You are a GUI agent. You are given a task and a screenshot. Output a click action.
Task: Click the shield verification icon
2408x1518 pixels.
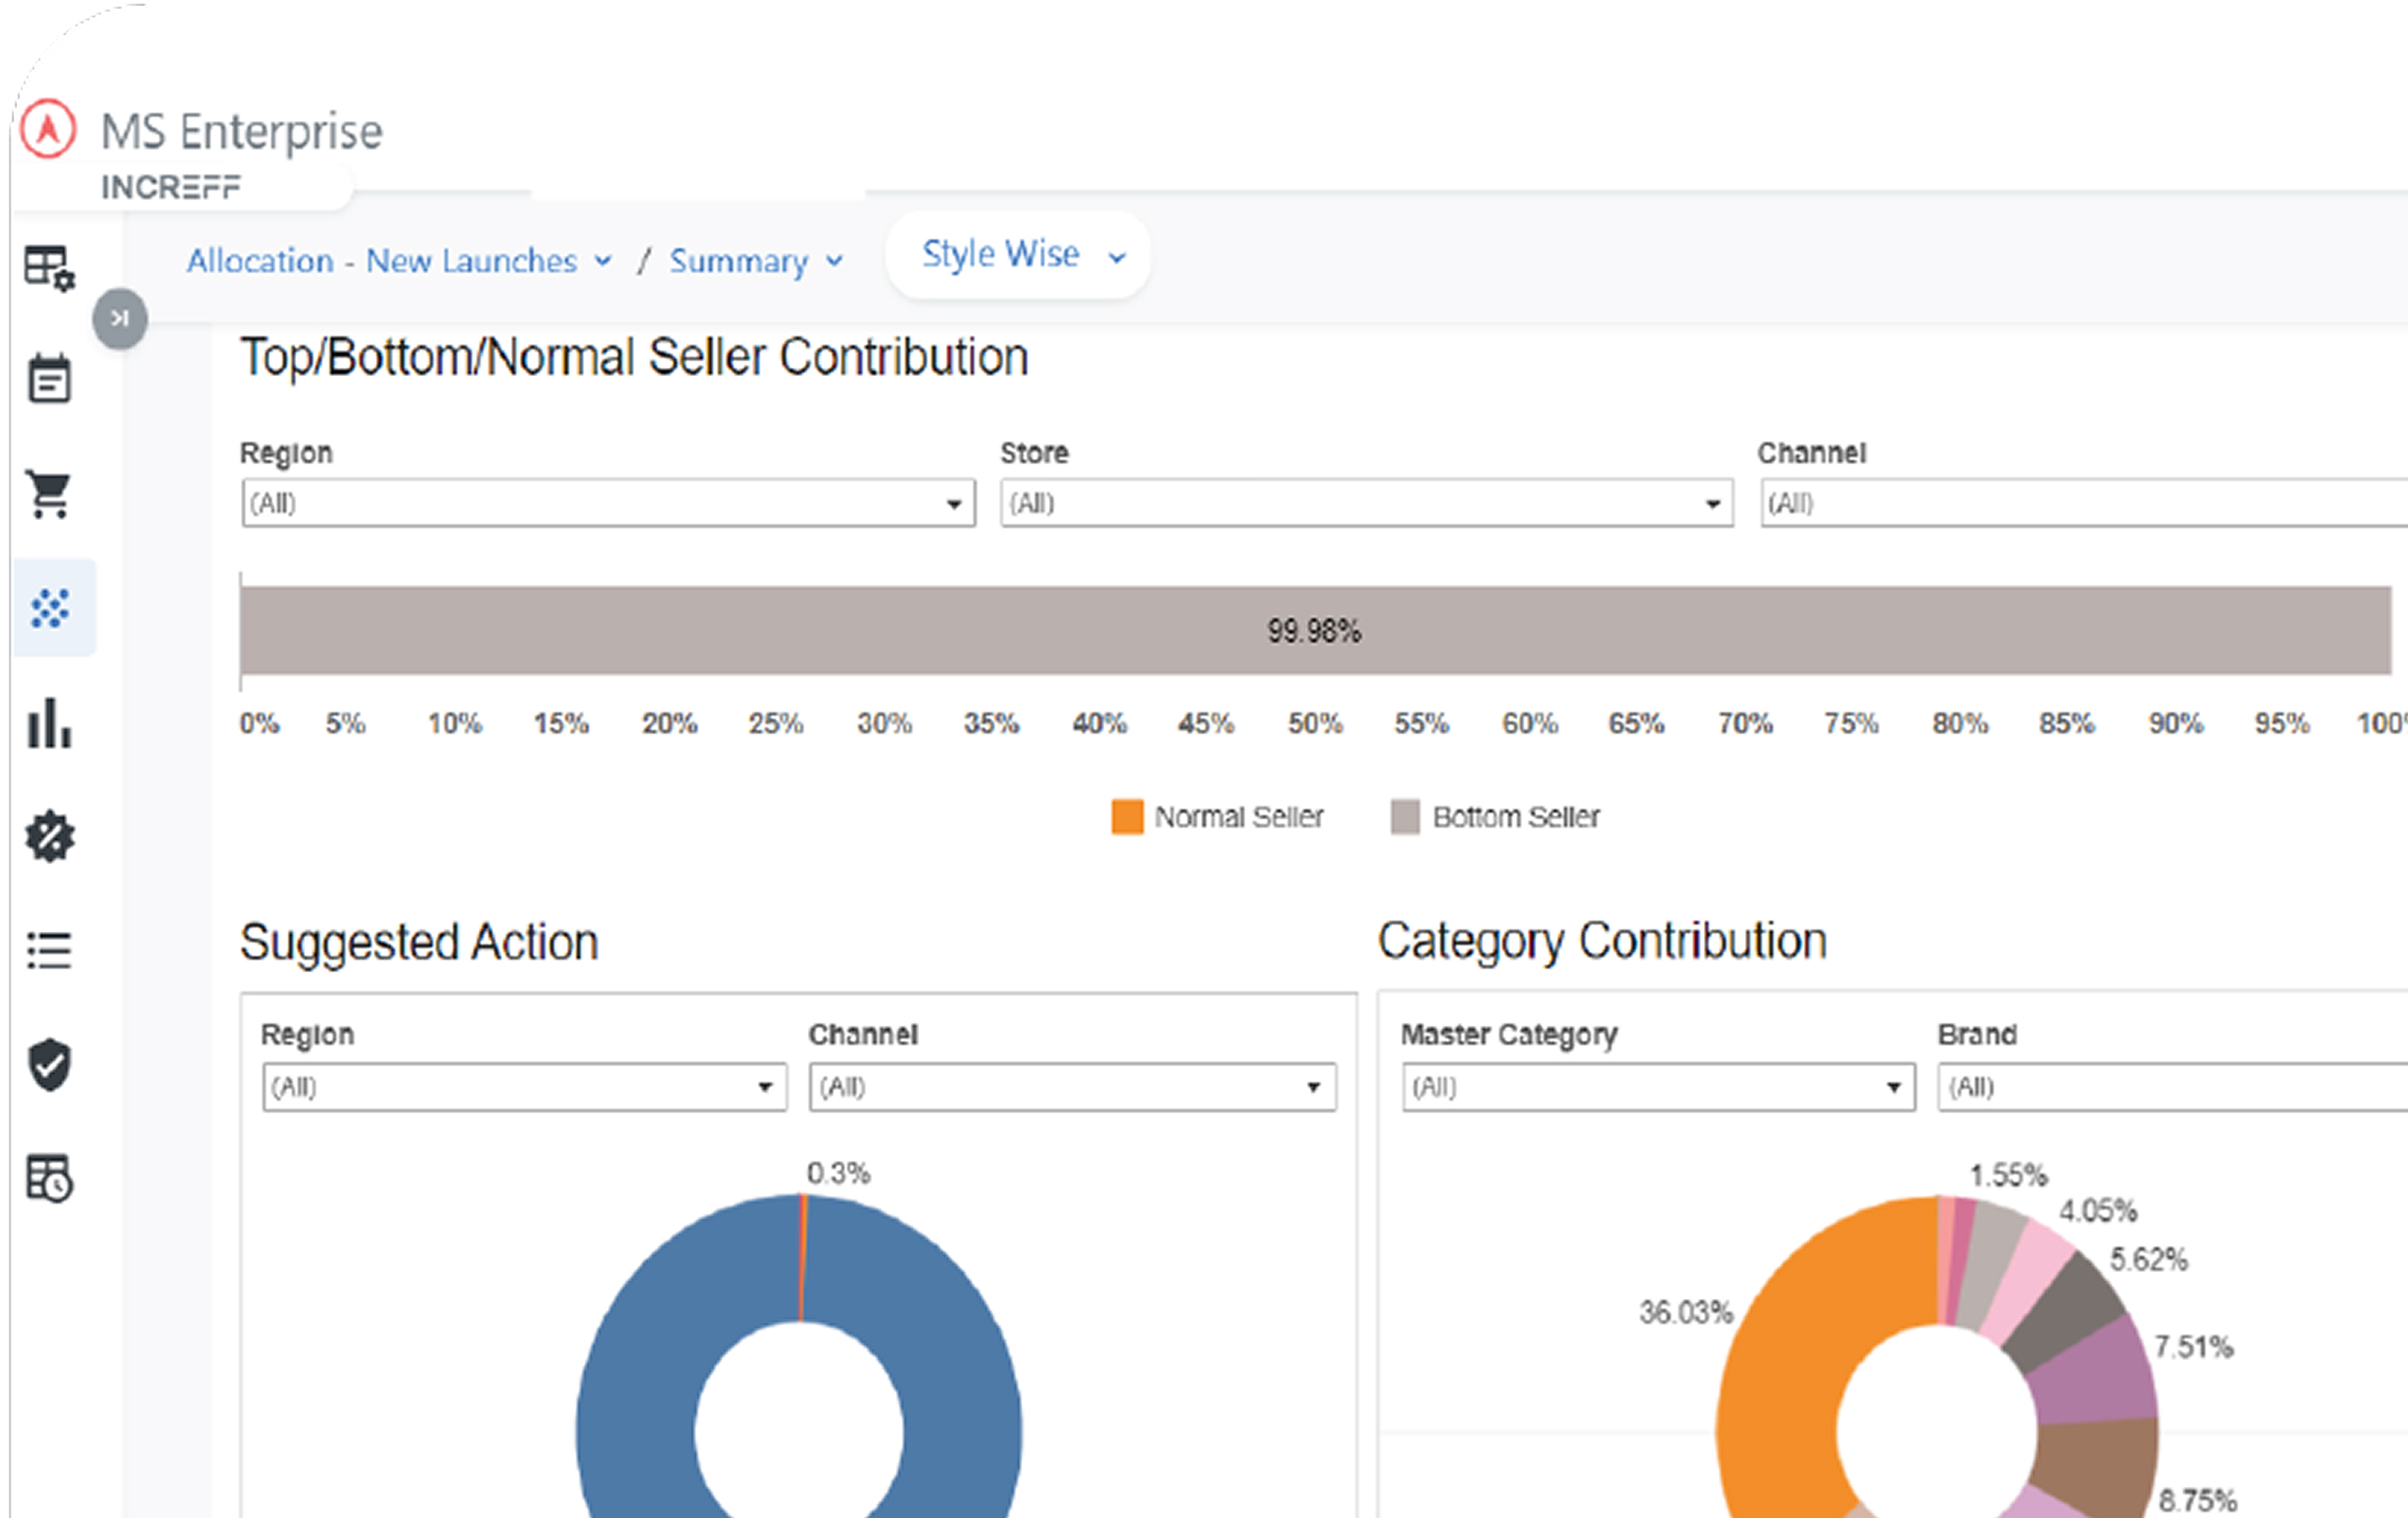[x=49, y=1065]
